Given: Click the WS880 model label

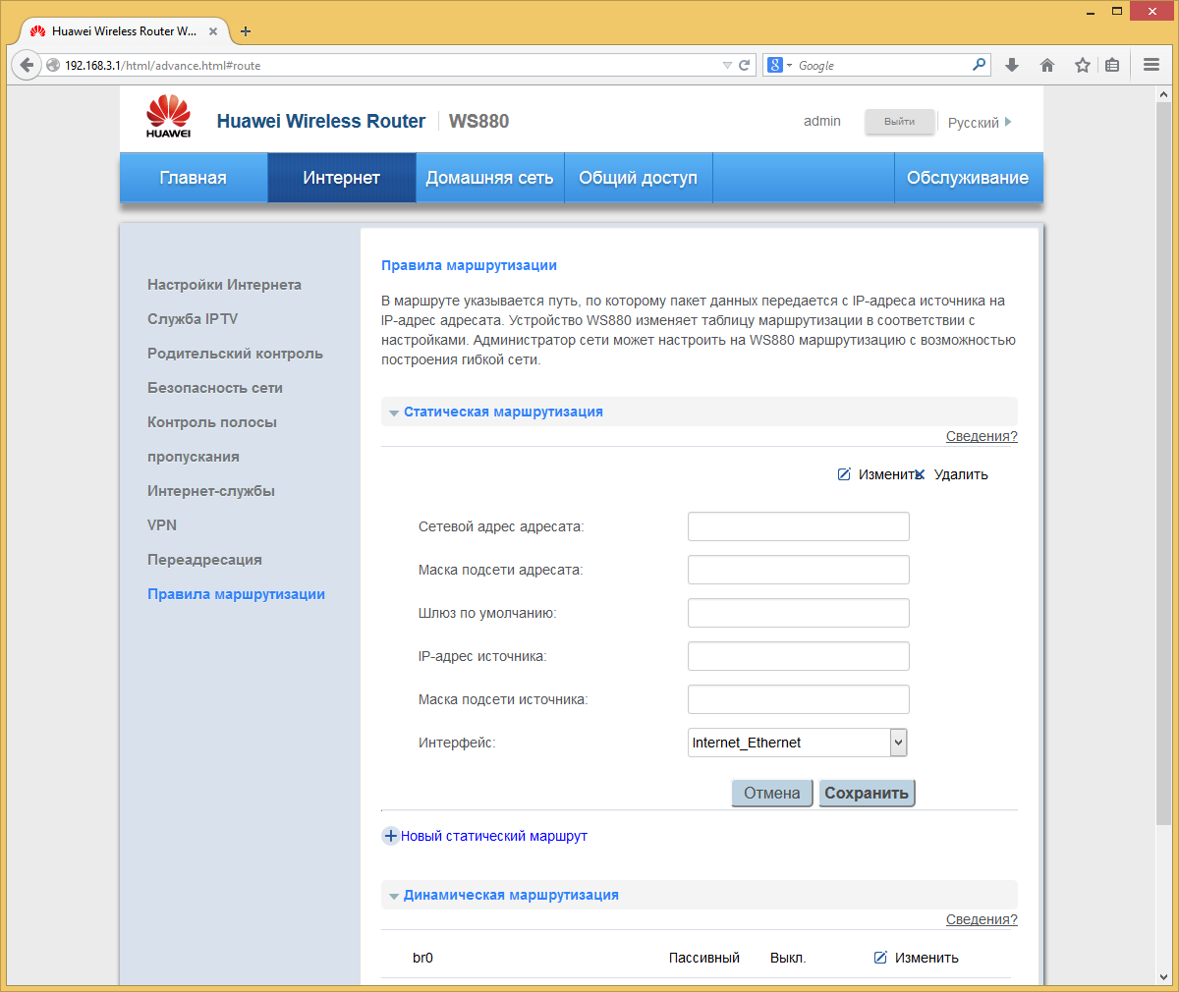Looking at the screenshot, I should point(478,121).
